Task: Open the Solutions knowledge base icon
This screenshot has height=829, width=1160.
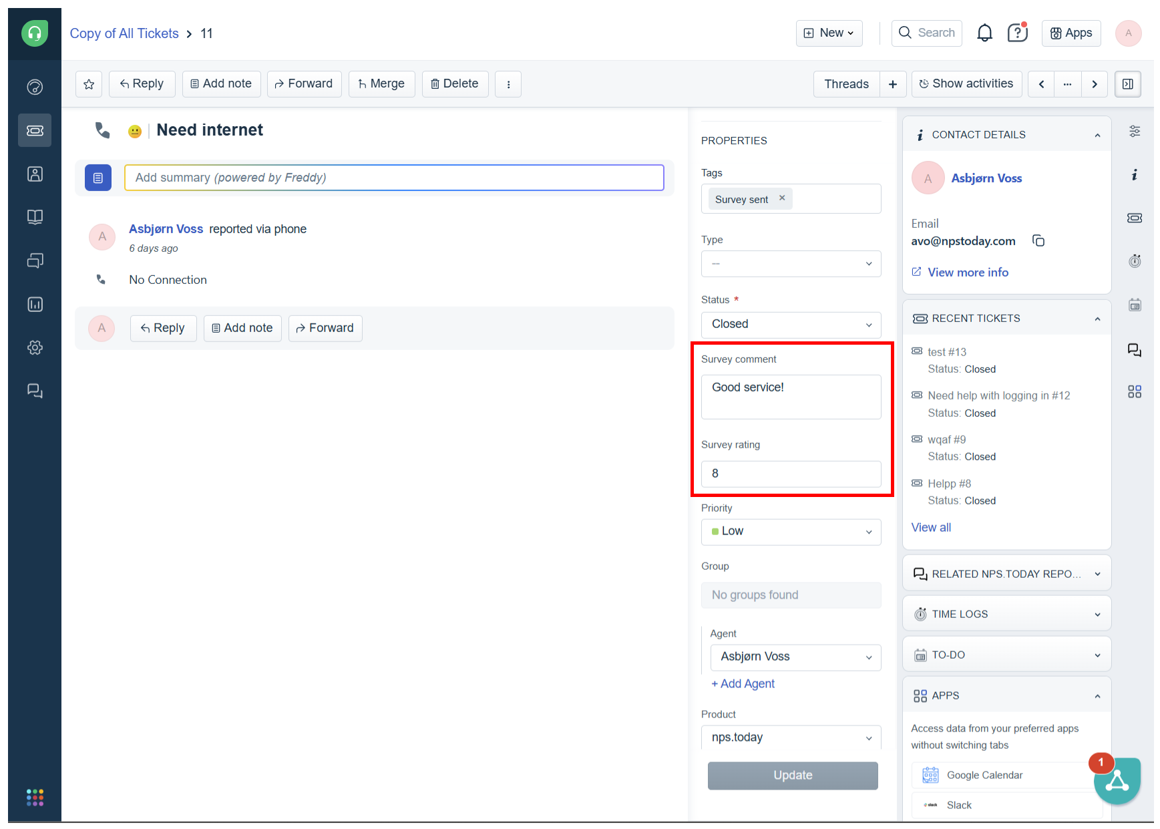Action: (35, 217)
